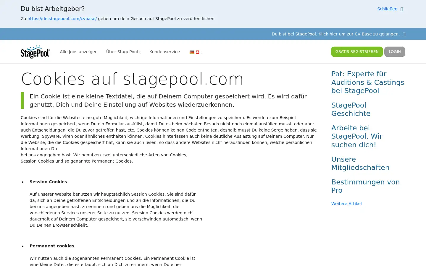Viewport: 426px width, 266px height.
Task: Click the Session Cookies heading
Action: coord(48,182)
